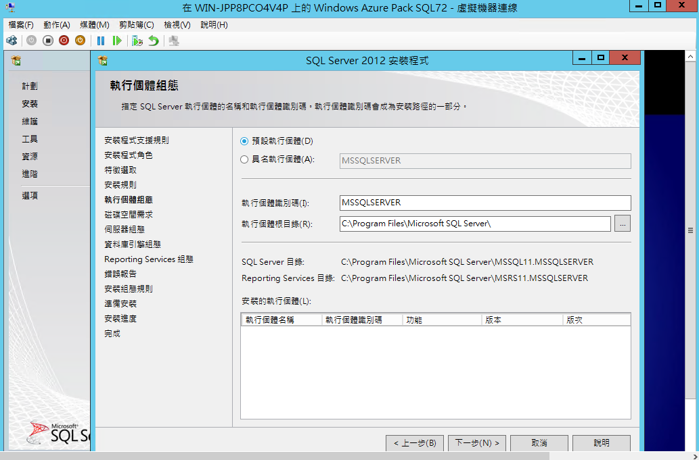Image resolution: width=699 pixels, height=460 pixels.
Task: Proceed with the 下一步(N) button
Action: pos(477,443)
